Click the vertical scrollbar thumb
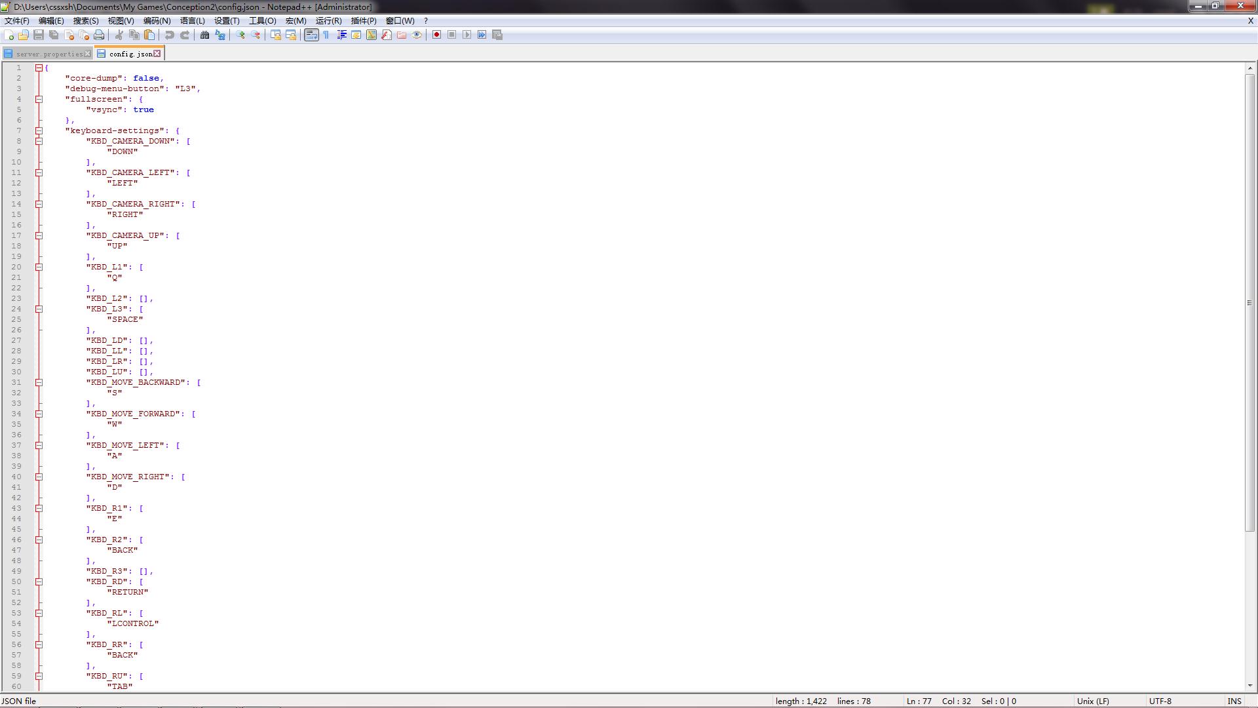The image size is (1258, 708). tap(1249, 302)
